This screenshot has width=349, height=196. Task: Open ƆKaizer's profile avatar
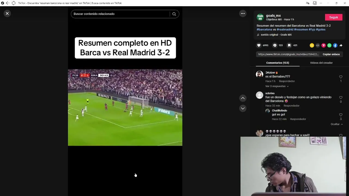point(259,74)
